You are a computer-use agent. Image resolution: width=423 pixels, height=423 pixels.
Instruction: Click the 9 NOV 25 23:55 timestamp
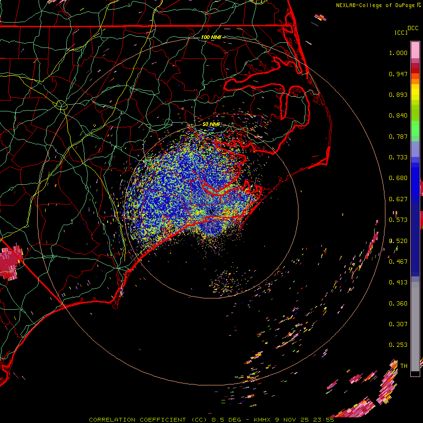(305, 420)
